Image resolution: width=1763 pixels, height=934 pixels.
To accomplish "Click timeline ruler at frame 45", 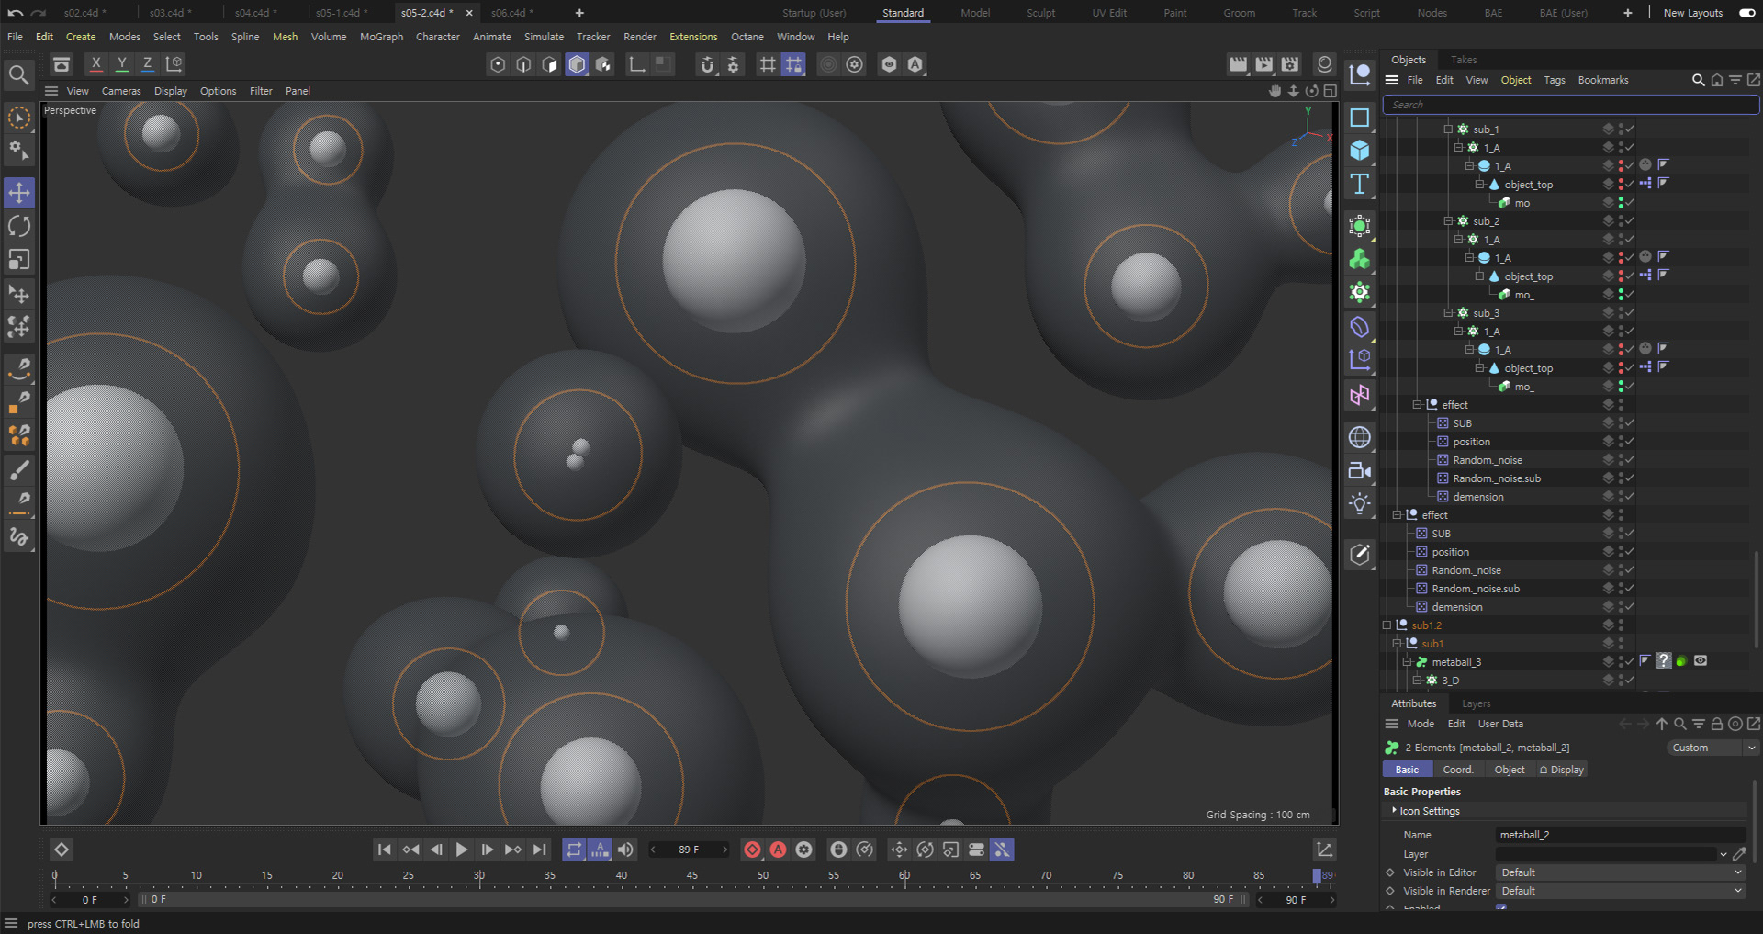I will 691,876.
